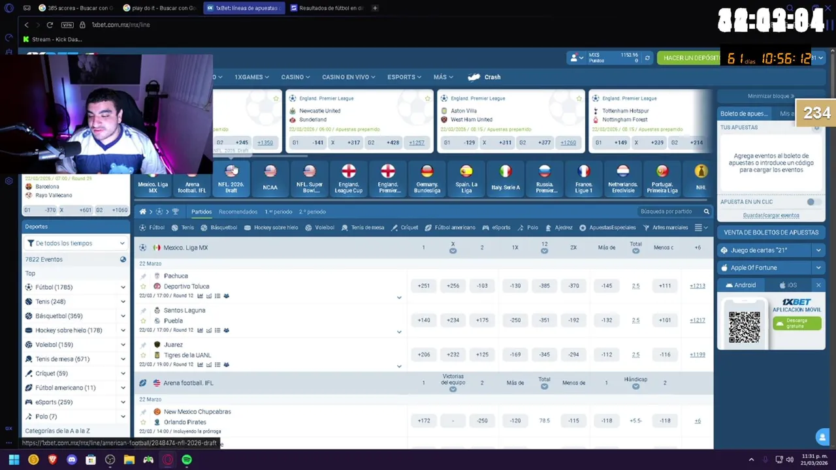
Task: Switch to the Partidos tab
Action: click(201, 211)
